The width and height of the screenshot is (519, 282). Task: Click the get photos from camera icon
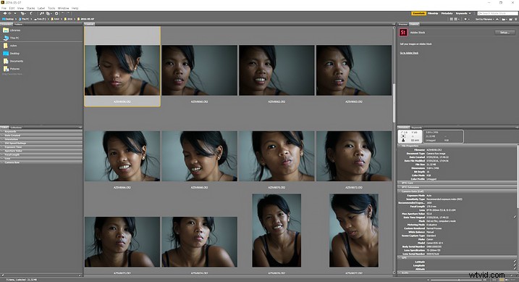42,13
